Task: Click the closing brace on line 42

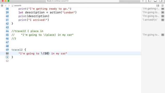Action: tap(12, 24)
